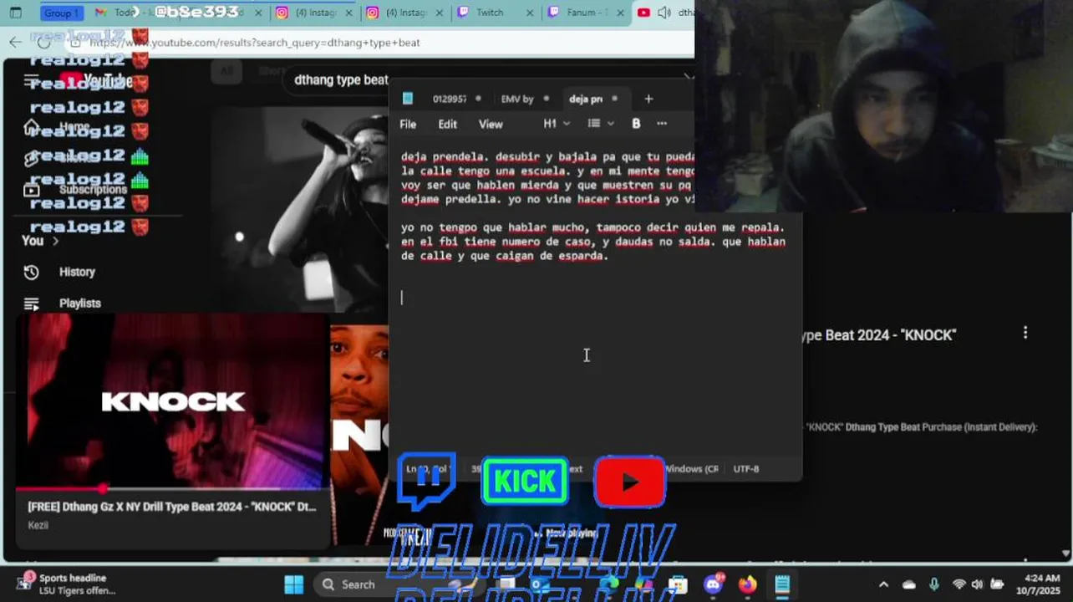Click the youtube.com address bar URL
Viewport: 1073px width, 602px height.
click(255, 42)
